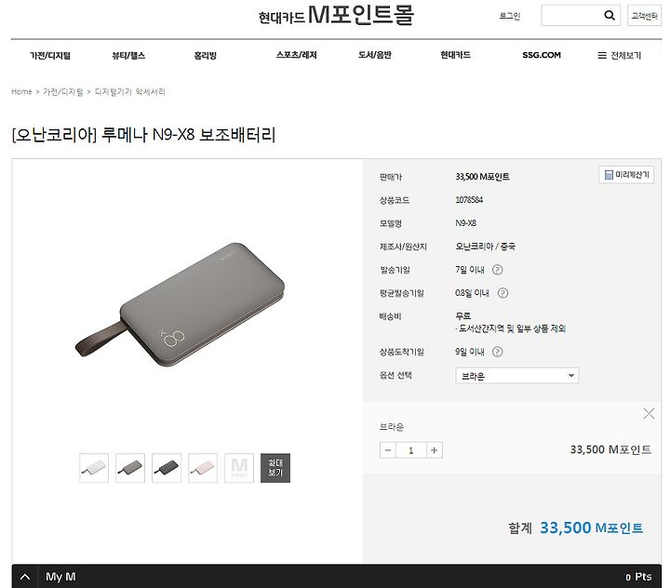Open 전체보기 all categories menu

click(619, 55)
